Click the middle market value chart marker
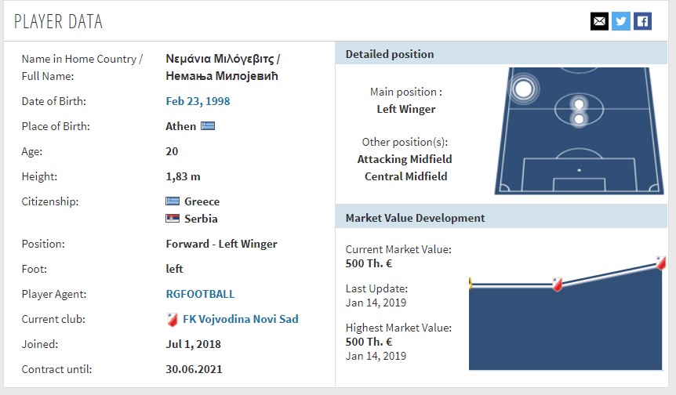Screen dimensions: 676x395 557,284
